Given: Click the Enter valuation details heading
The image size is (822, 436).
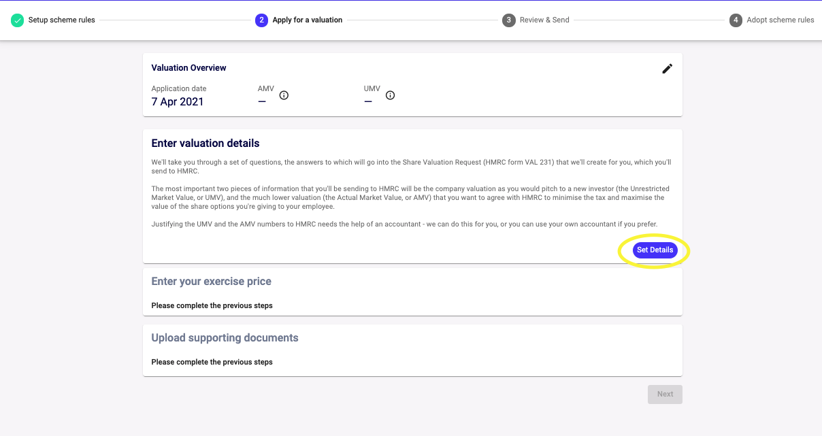Looking at the screenshot, I should [205, 144].
